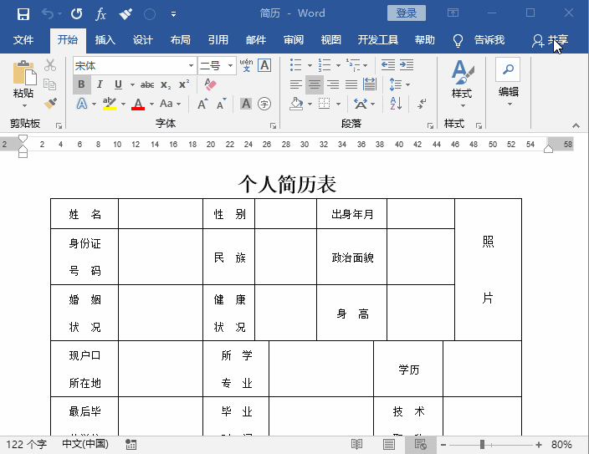The image size is (589, 454).
Task: Increase font size with large A
Action: [202, 104]
